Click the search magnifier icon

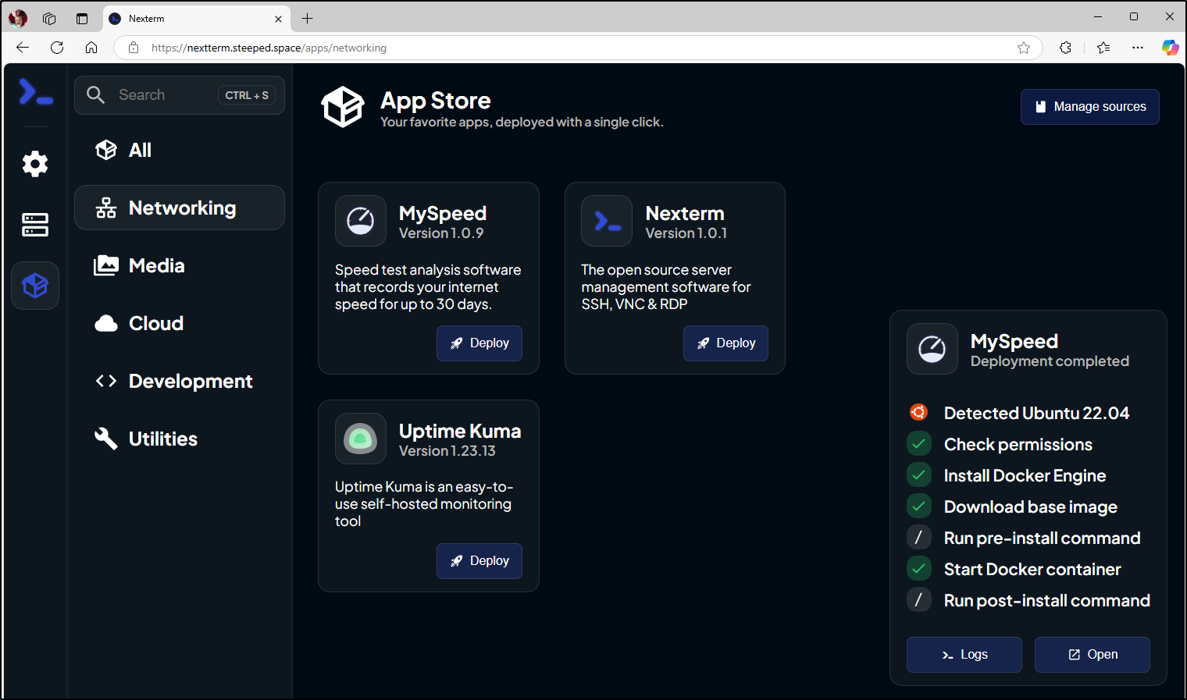(95, 95)
